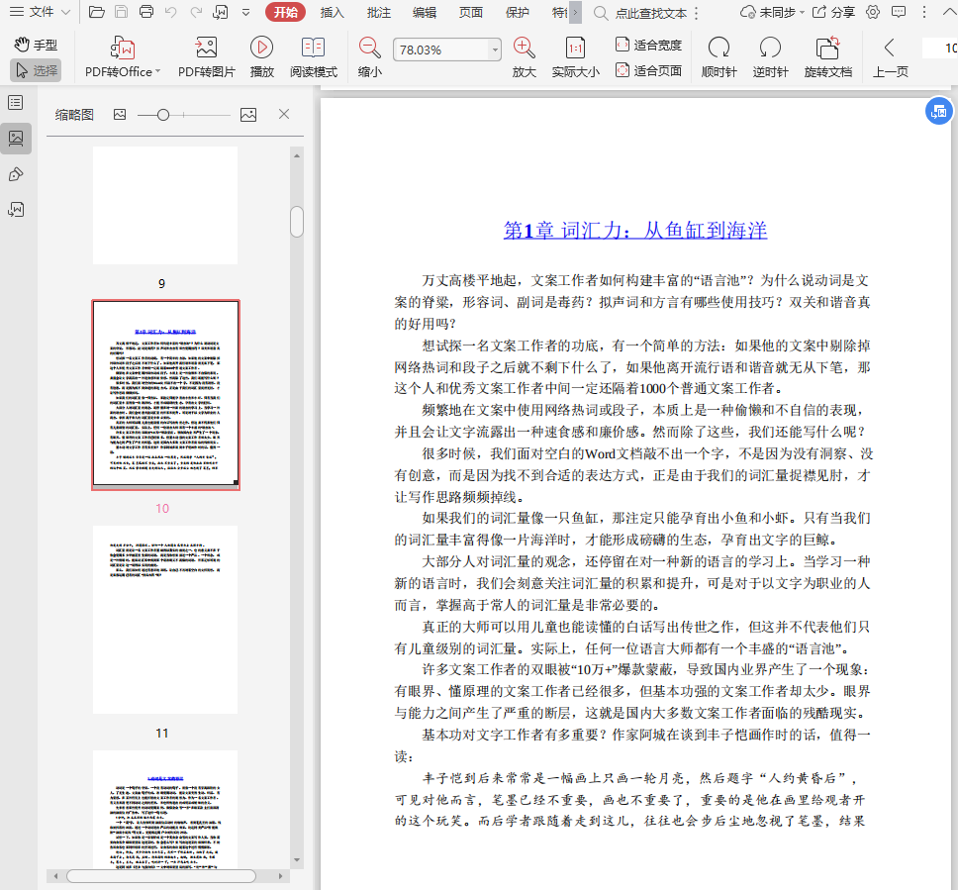Select the 选择 selection tool
Viewport: 958px width, 890px height.
point(36,70)
